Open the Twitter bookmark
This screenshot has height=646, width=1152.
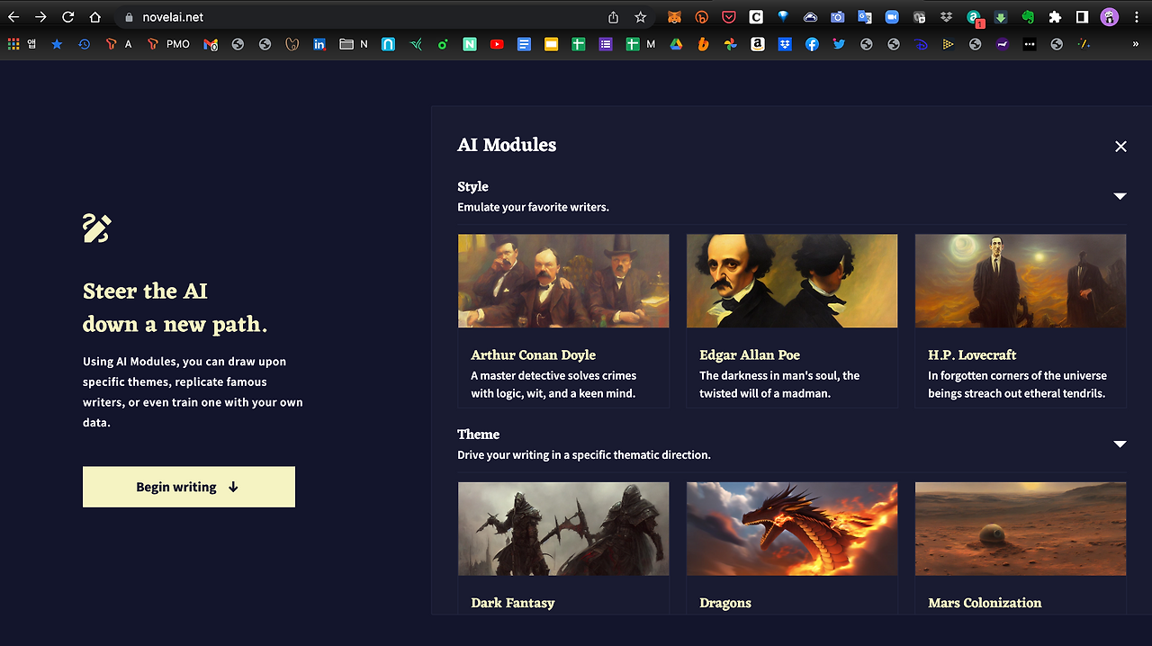point(839,44)
